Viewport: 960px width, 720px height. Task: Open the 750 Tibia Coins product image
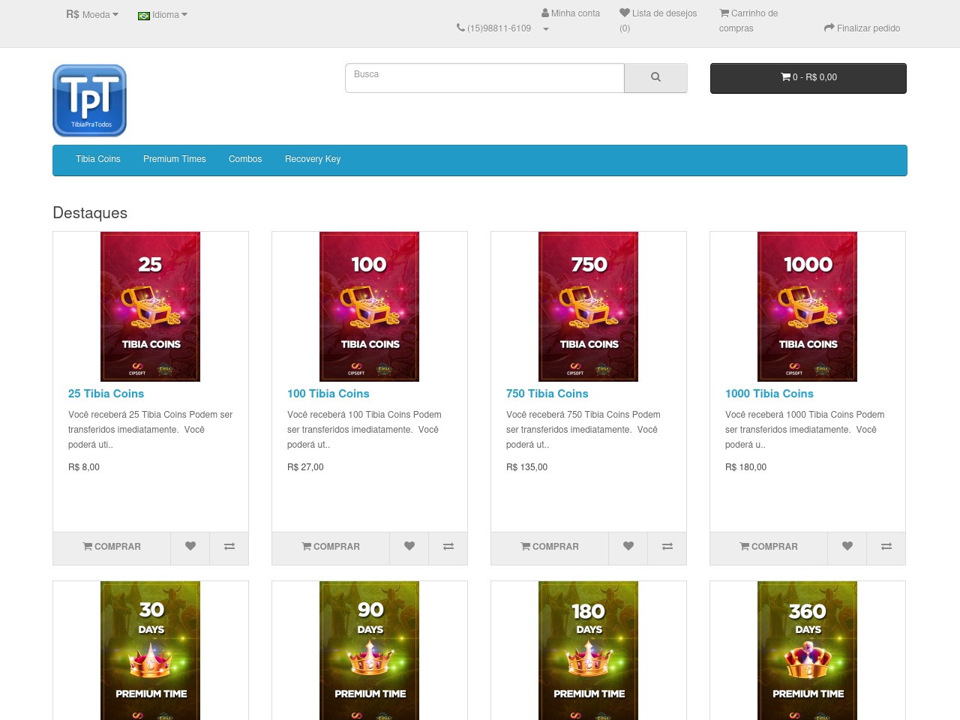pyautogui.click(x=589, y=307)
